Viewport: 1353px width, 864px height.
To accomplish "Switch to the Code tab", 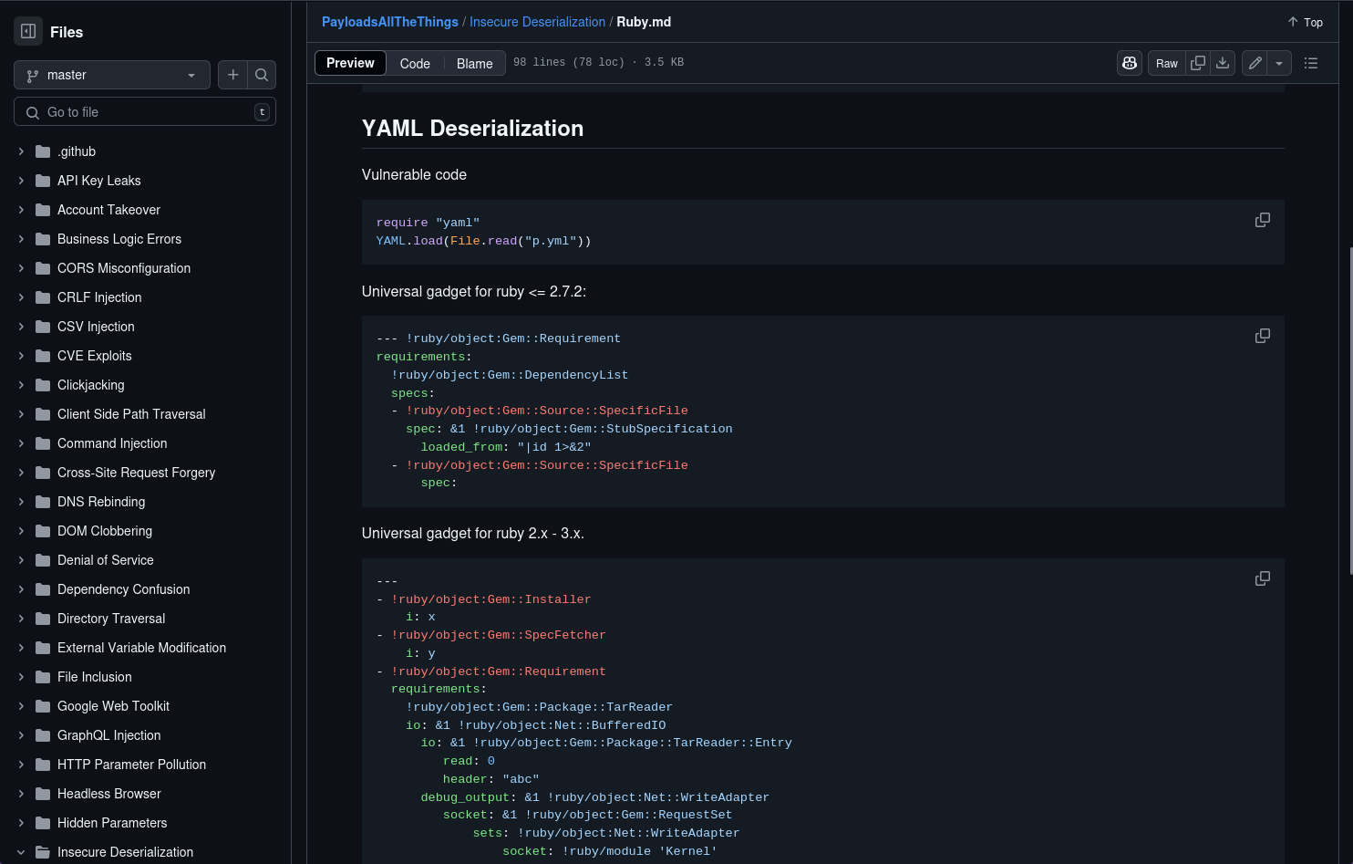I will coord(415,63).
